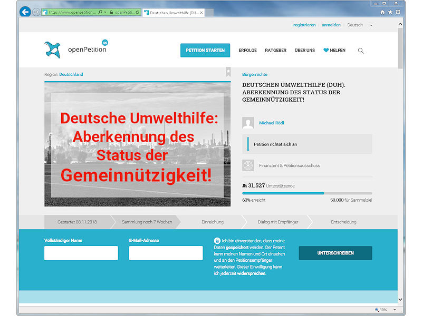
Task: Click the browser forward arrow button
Action: coord(36,12)
